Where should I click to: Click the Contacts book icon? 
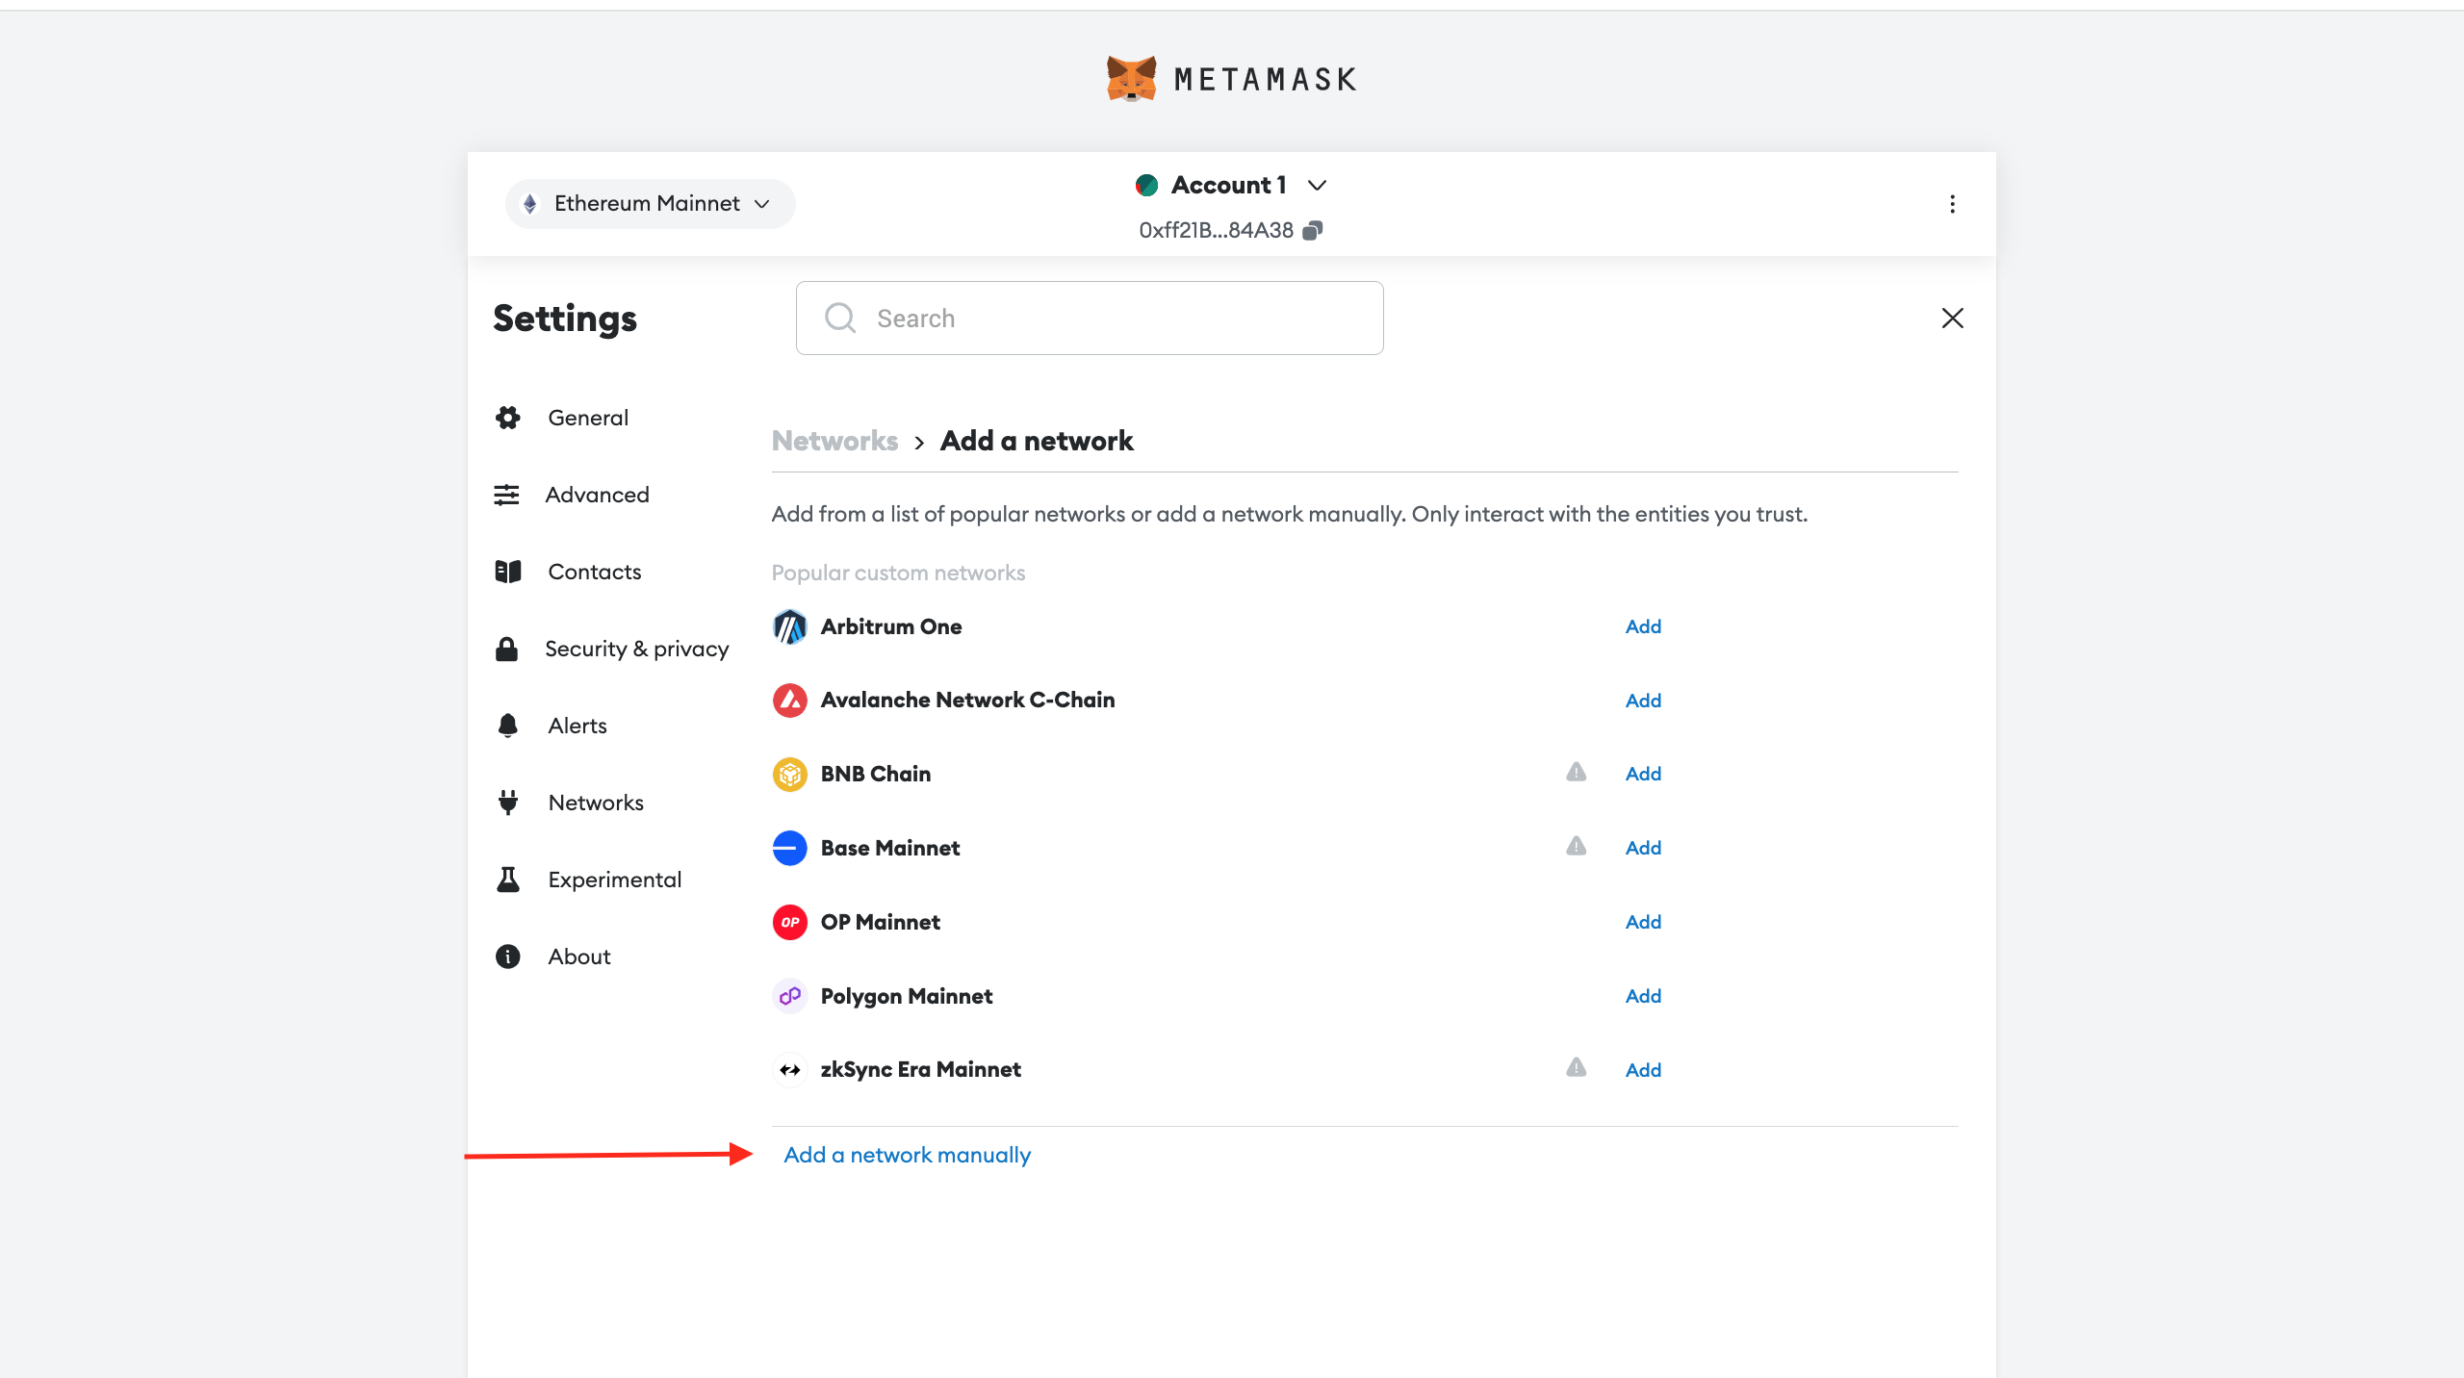(x=507, y=571)
